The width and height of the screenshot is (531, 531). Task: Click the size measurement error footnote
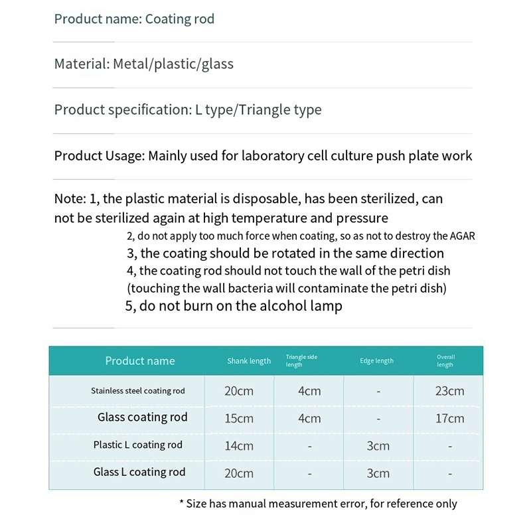pos(318,504)
